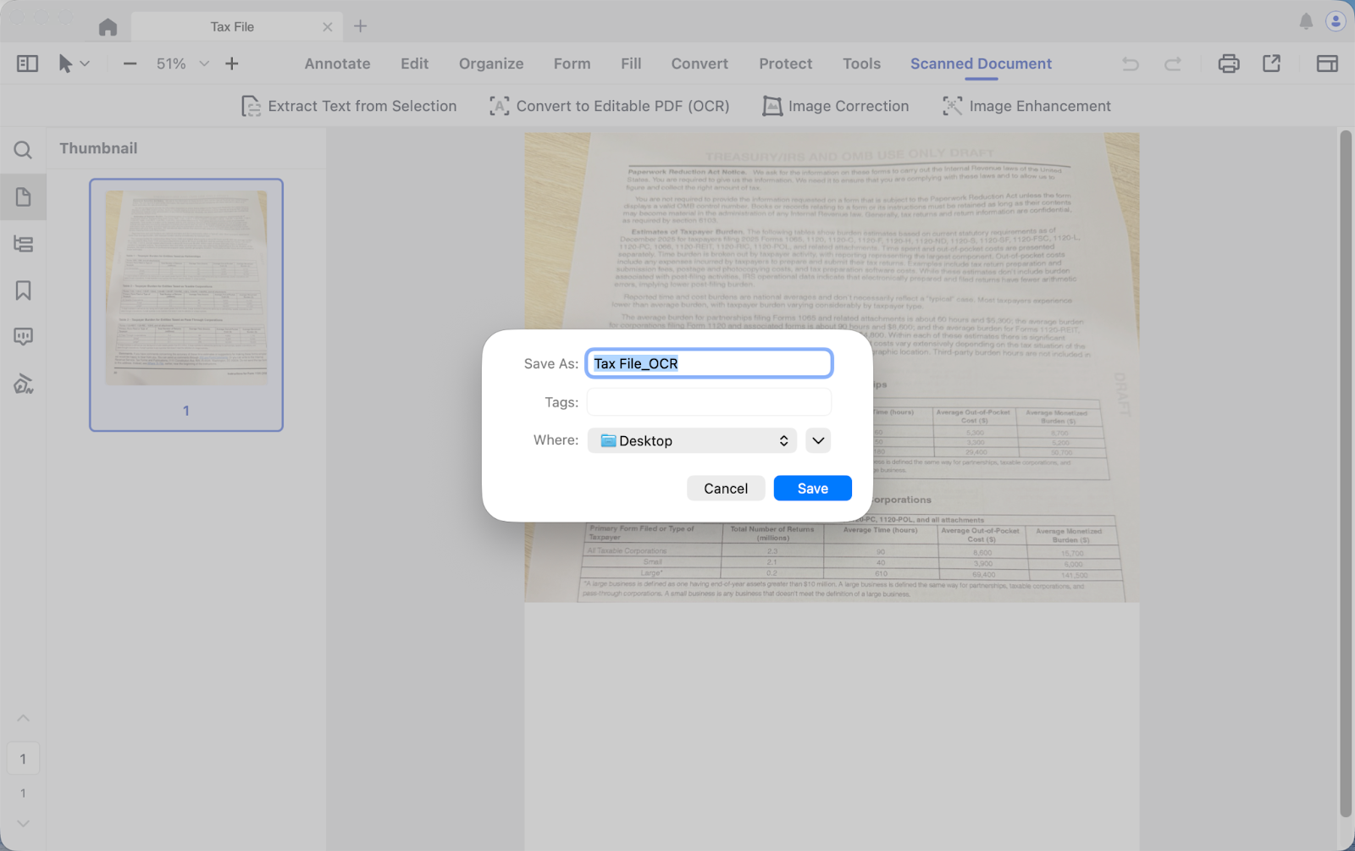The image size is (1355, 851).
Task: Click the vertical scrollbar on right
Action: point(1346,474)
